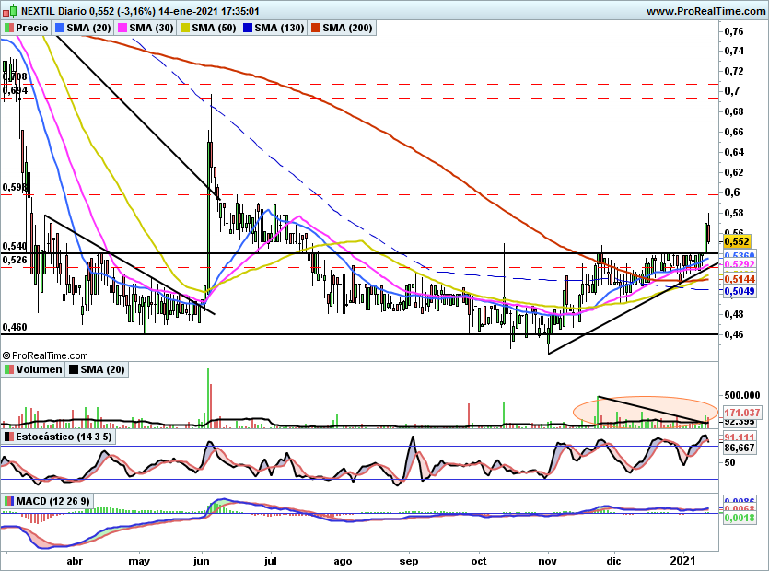Click the Volumen panel bar icon
Image resolution: width=769 pixels, height=571 pixels.
coord(9,369)
